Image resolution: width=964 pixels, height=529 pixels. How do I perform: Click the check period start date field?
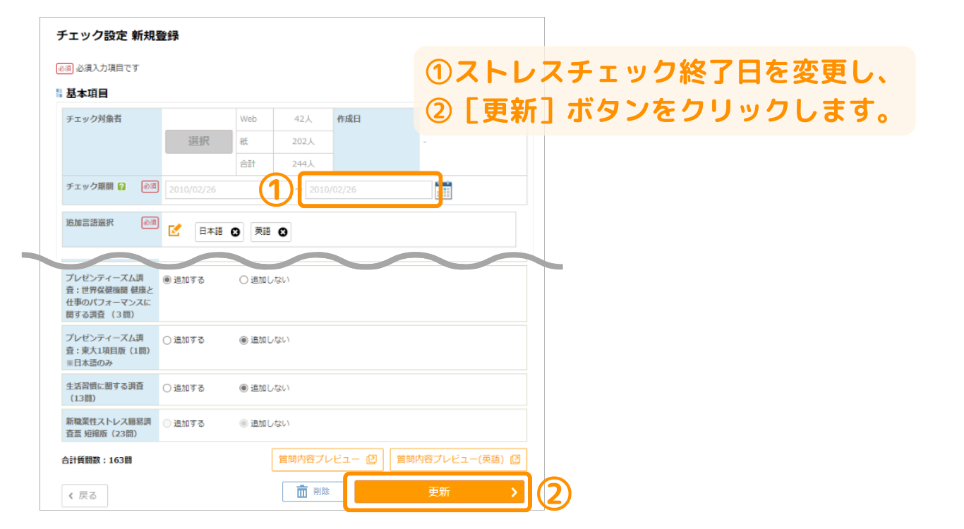212,190
